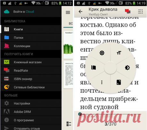Open the bookmark book icon in radial menu

(x=94, y=68)
